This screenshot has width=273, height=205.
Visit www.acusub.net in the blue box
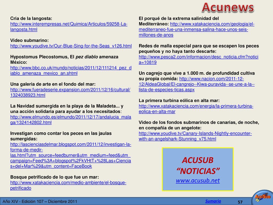click(198, 180)
